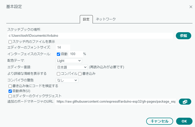Toggle the 自動保存(U) checkbox
This screenshot has height=127, width=195.
tap(10, 91)
